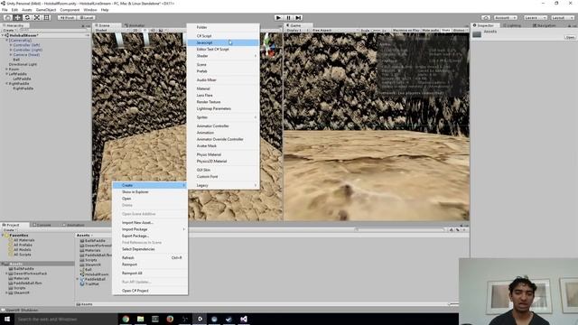Screen dimensions: 578x325
Task: Open Visual Studio from the taskbar
Action: [x=244, y=319]
